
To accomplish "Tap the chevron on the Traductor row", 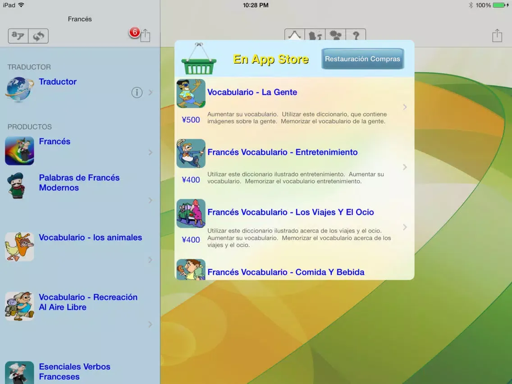I will (151, 93).
